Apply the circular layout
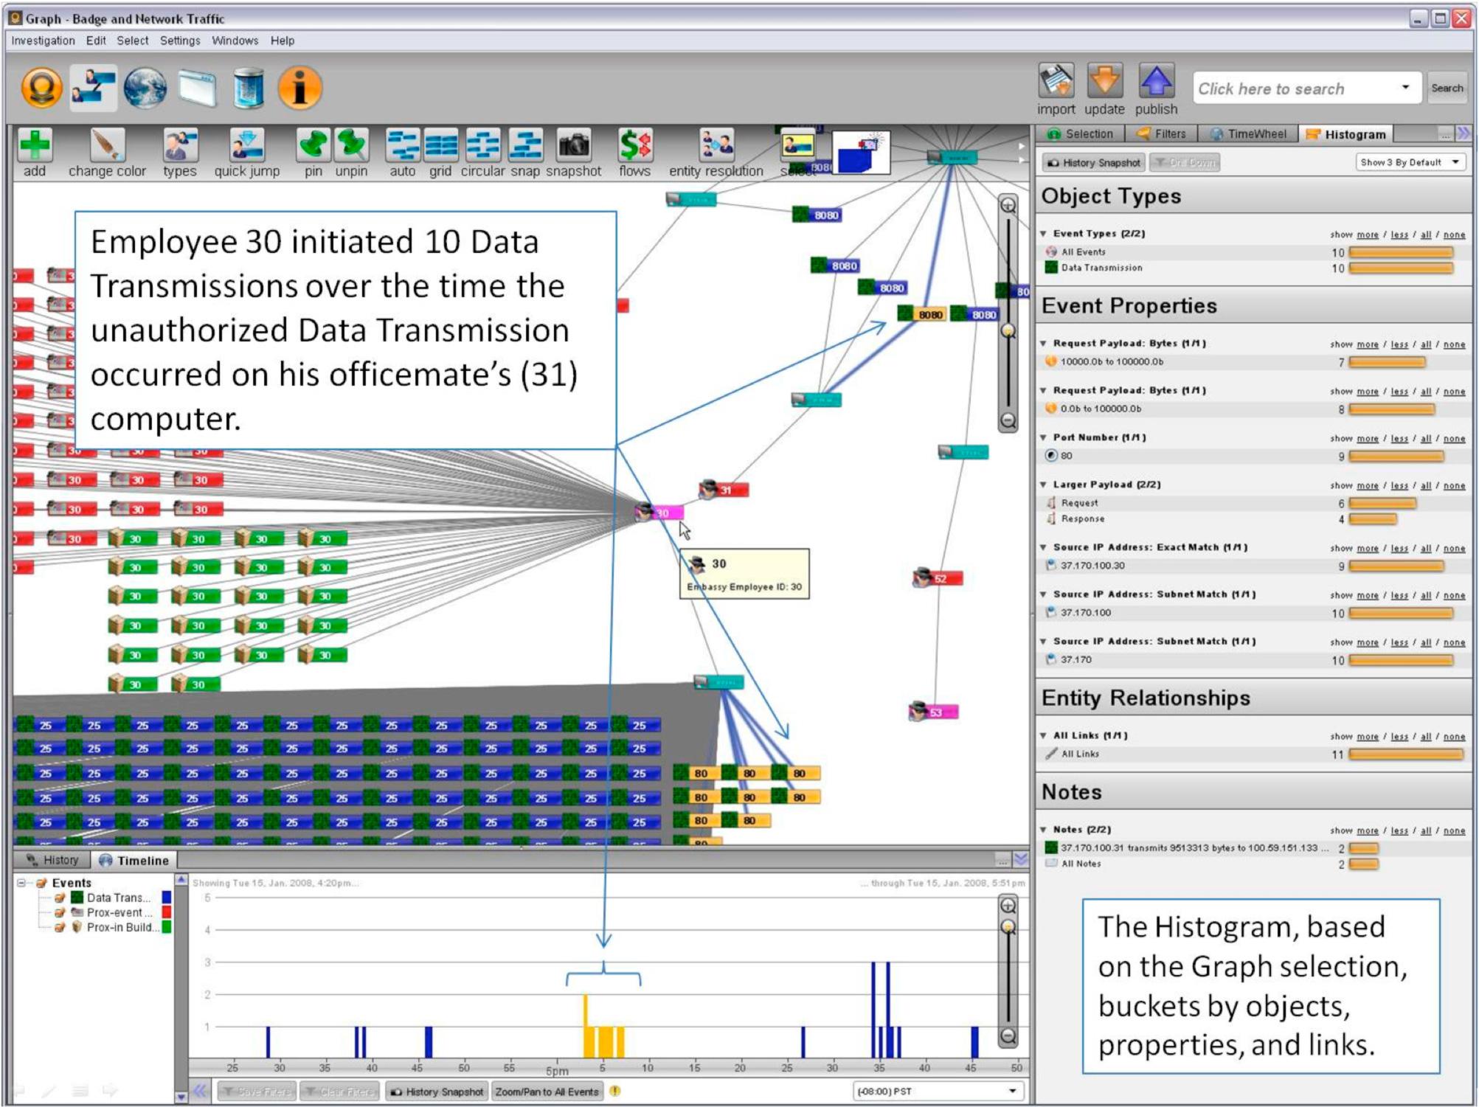 [x=483, y=145]
